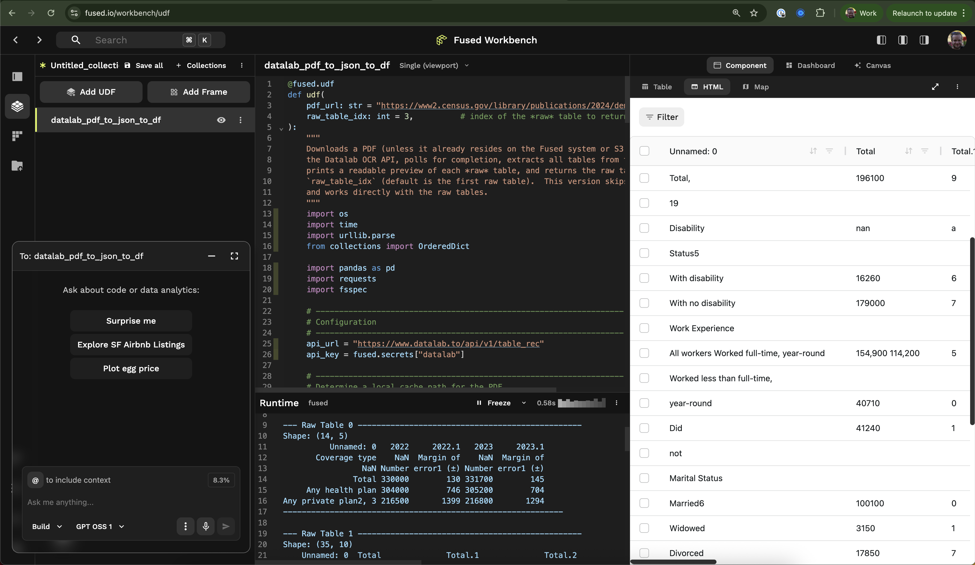Expand AI chat panel to fullscreen
The image size is (975, 565).
point(234,256)
